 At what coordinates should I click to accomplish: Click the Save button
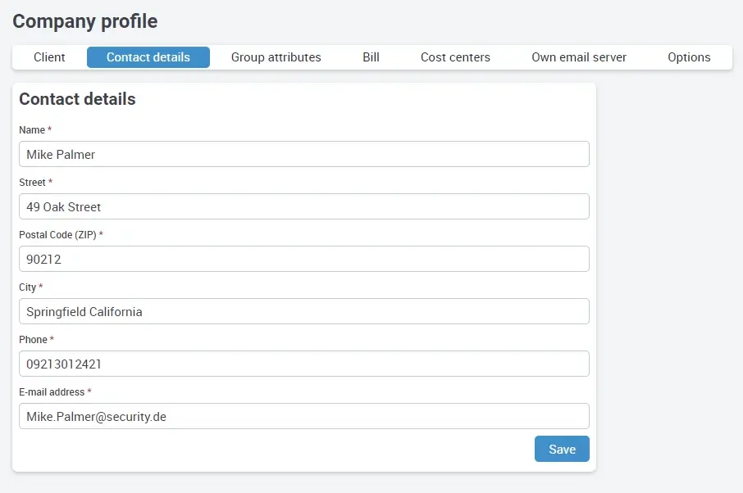click(x=562, y=449)
